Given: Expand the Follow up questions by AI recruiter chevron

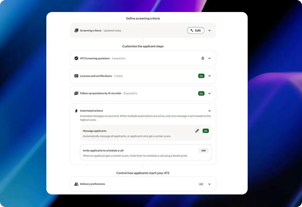Looking at the screenshot, I should pyautogui.click(x=210, y=93).
